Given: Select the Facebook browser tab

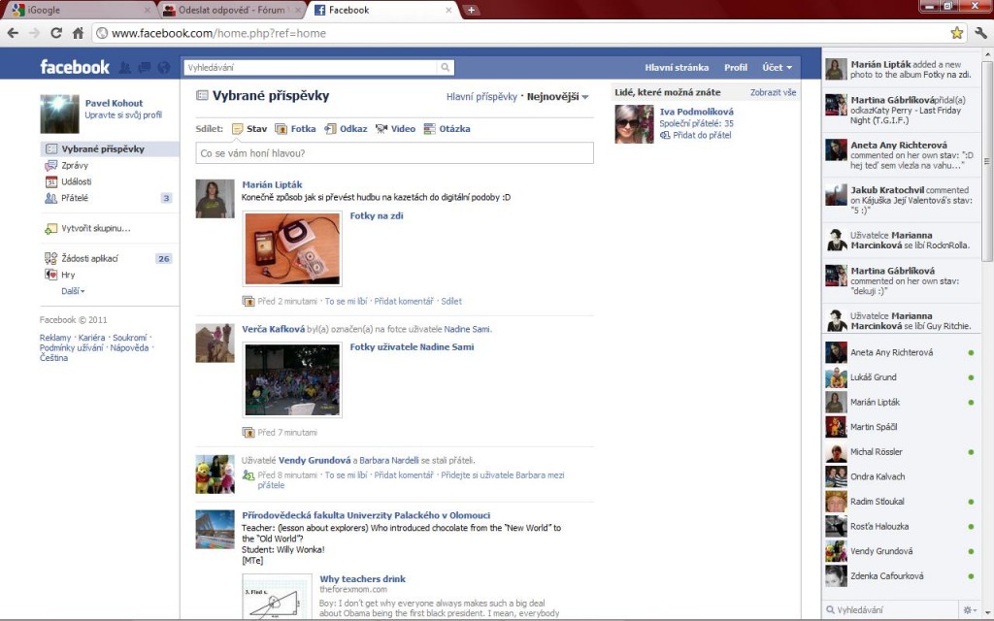Looking at the screenshot, I should point(384,10).
